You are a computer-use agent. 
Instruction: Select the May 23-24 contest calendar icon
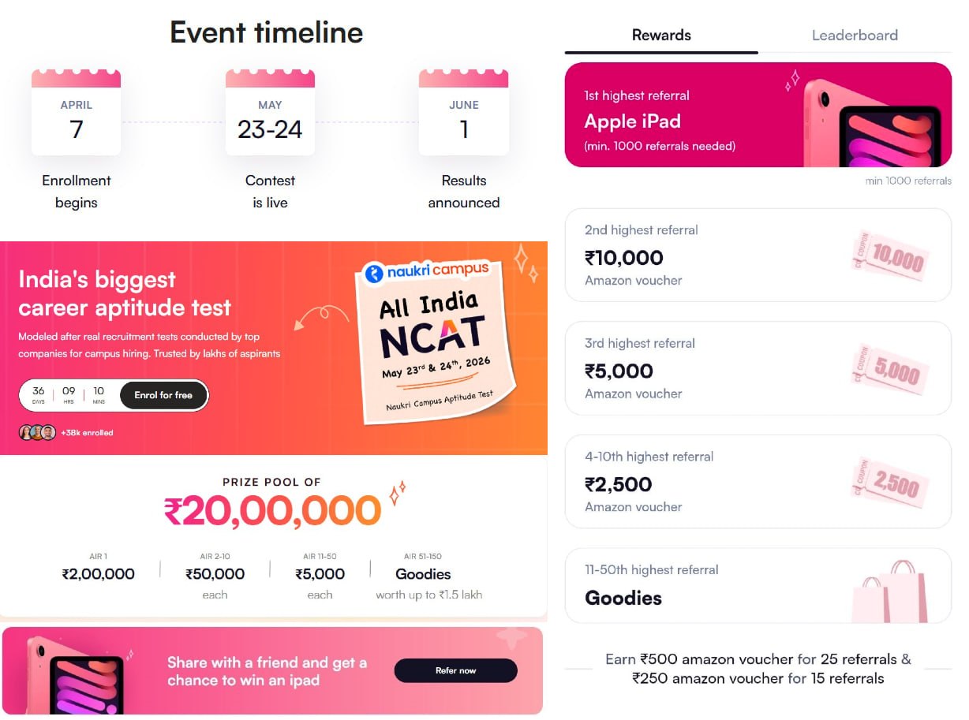click(270, 114)
